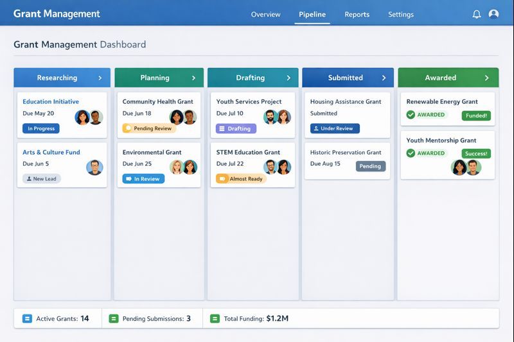Open the Reports tab

357,14
